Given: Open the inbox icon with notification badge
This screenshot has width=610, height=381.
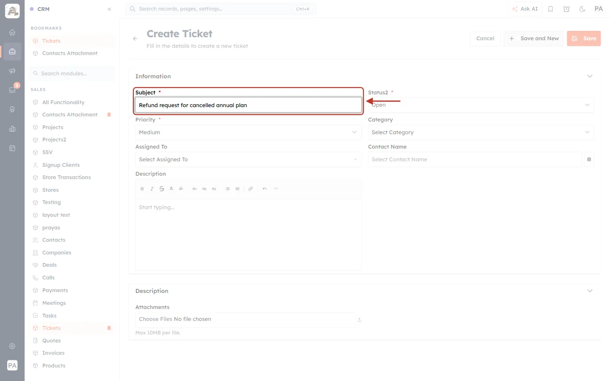Looking at the screenshot, I should click(12, 90).
